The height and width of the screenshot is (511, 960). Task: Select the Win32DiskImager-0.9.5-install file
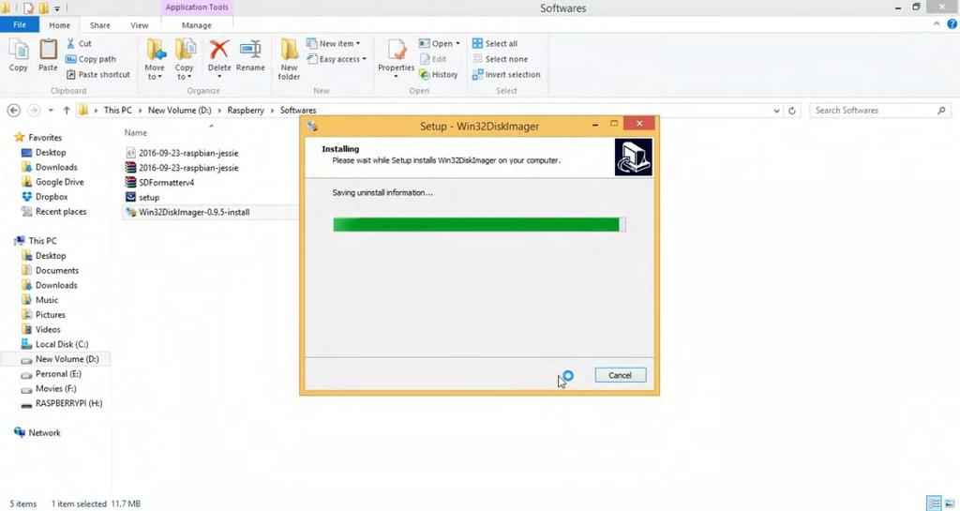(x=187, y=212)
